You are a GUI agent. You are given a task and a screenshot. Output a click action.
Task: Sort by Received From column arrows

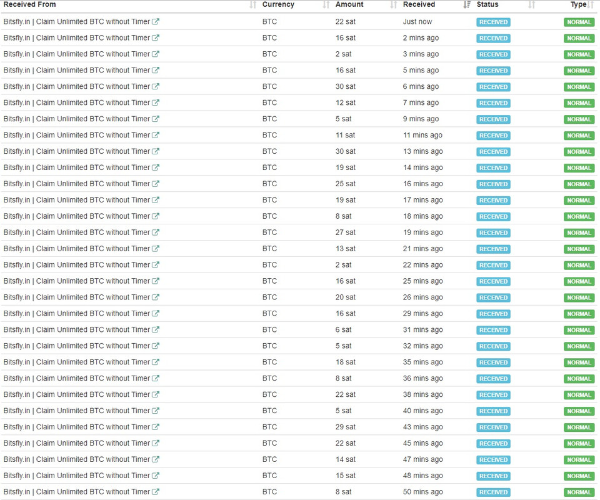(252, 4)
